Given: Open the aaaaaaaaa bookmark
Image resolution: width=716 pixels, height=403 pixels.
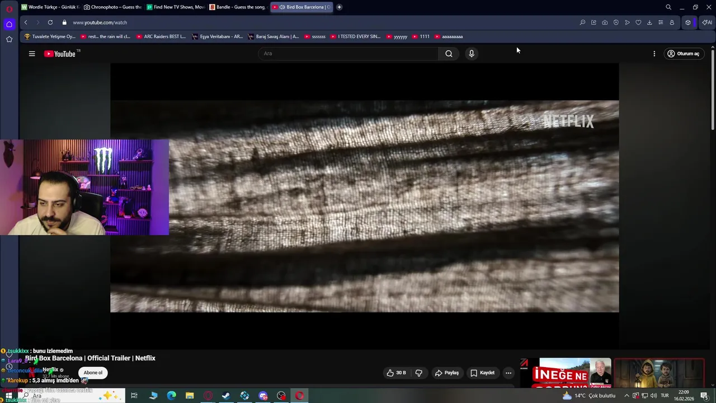Looking at the screenshot, I should point(449,36).
